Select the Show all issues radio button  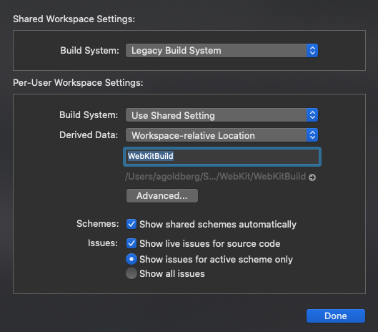point(131,273)
